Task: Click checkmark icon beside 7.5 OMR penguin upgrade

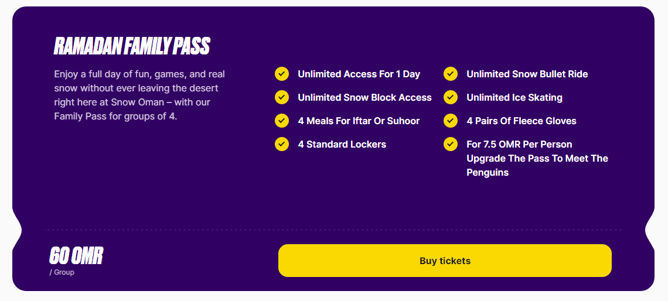Action: 450,144
